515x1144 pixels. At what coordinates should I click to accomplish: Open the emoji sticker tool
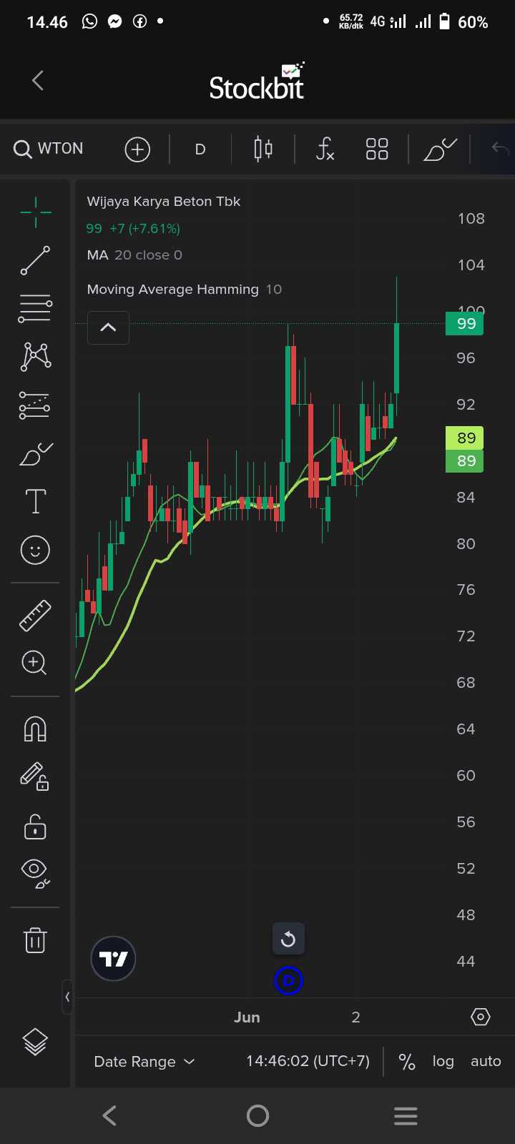pos(35,551)
